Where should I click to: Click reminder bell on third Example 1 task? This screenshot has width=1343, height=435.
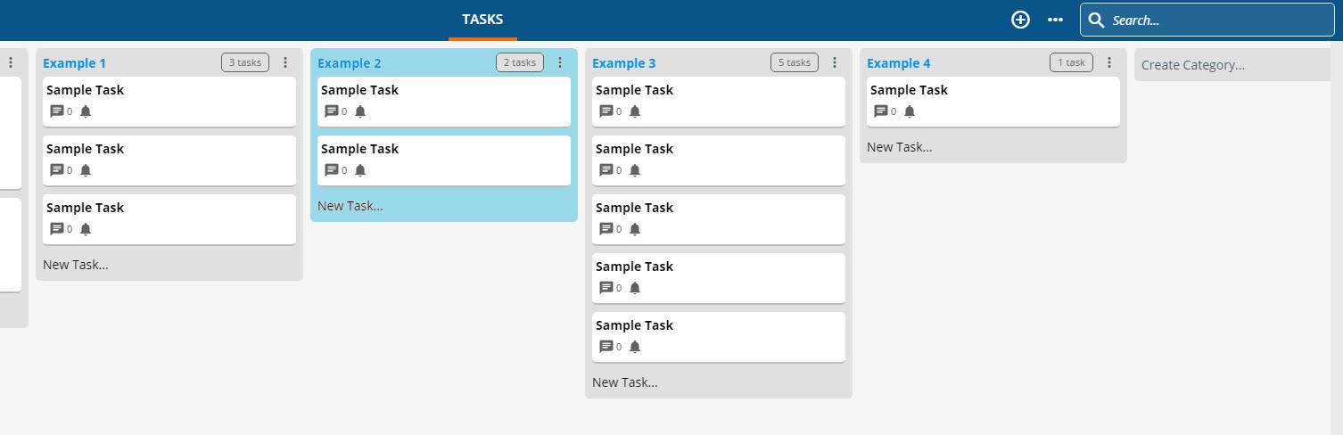click(86, 229)
